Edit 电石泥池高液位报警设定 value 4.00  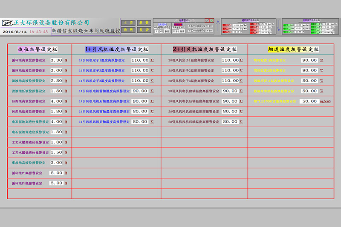[56, 122]
